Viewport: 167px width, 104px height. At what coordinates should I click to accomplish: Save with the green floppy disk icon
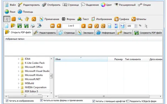19,26
